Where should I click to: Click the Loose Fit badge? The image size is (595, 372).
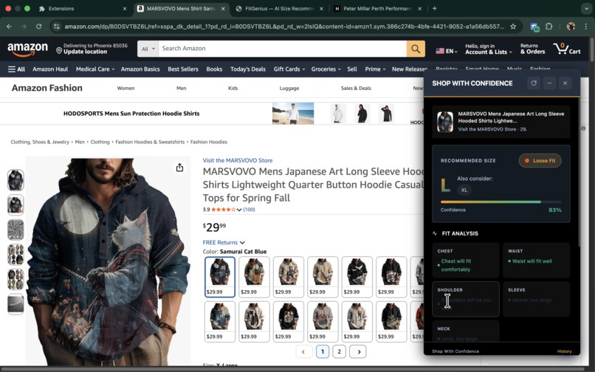pos(540,161)
